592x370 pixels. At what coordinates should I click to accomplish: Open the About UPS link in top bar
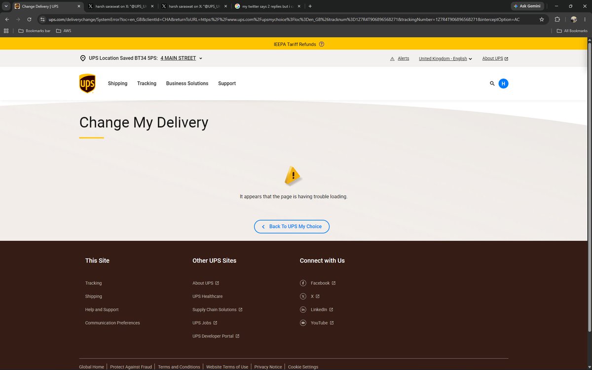click(495, 58)
